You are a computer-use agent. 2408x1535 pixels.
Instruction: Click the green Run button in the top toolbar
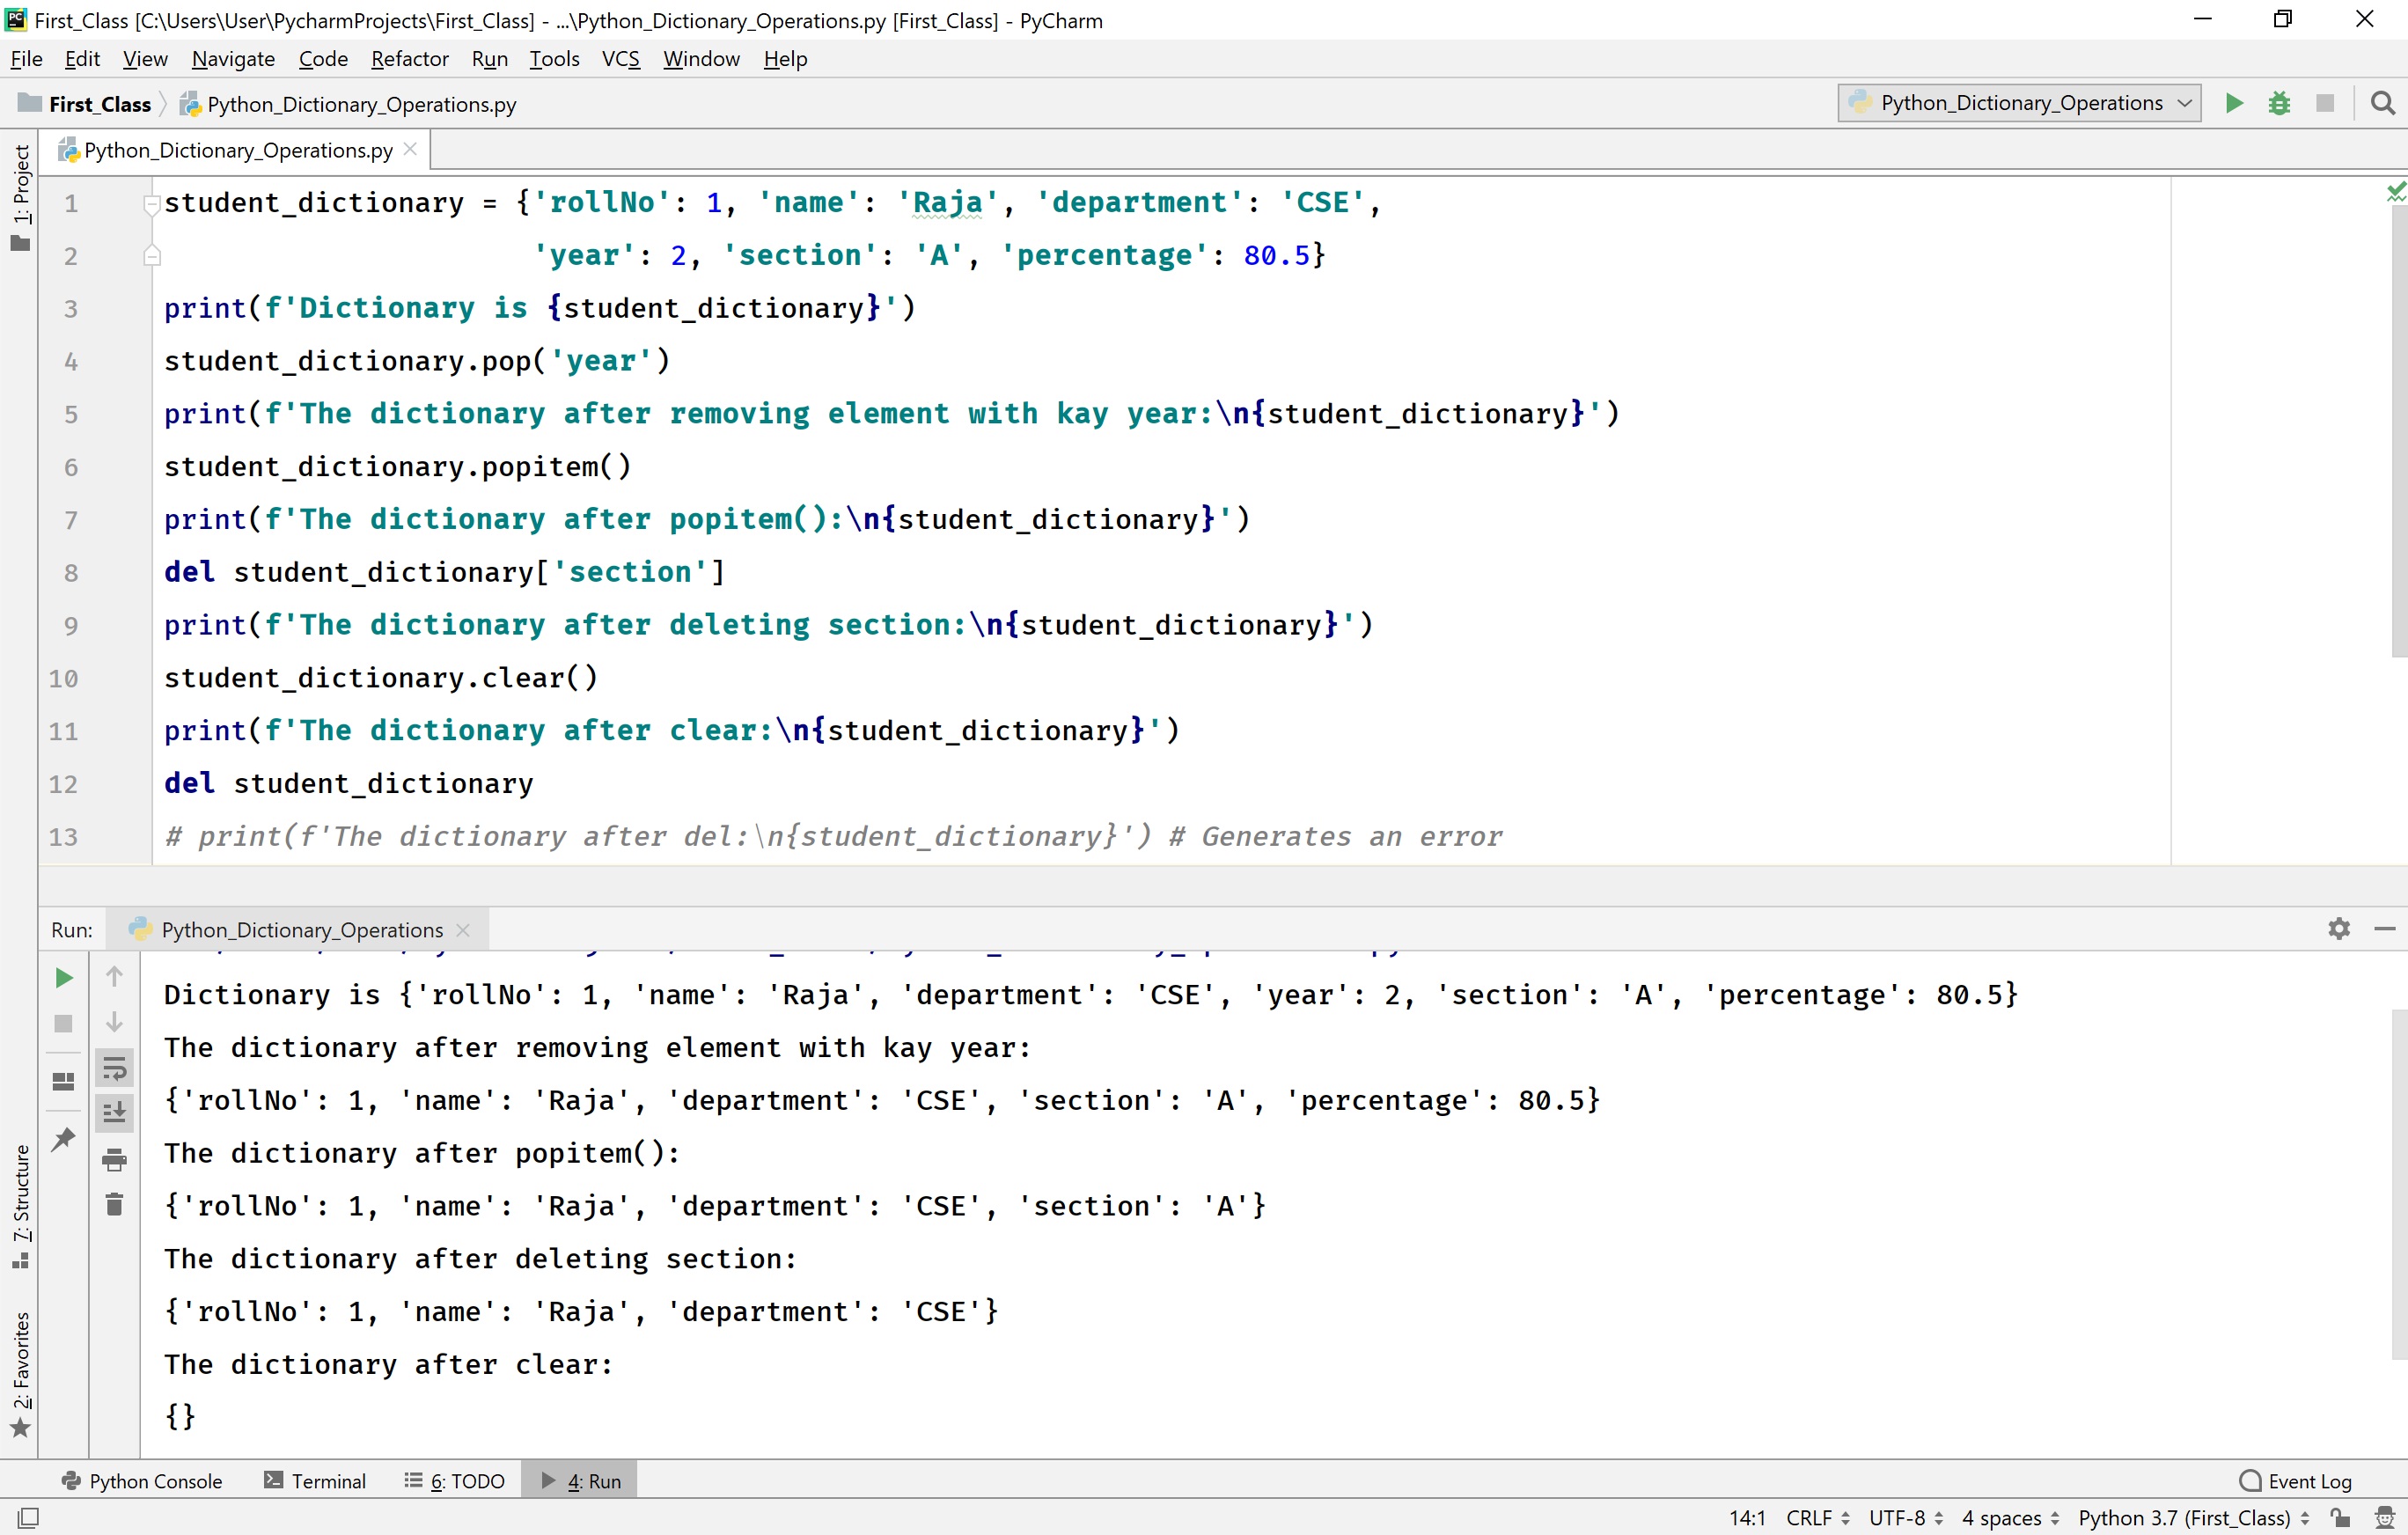click(2233, 103)
